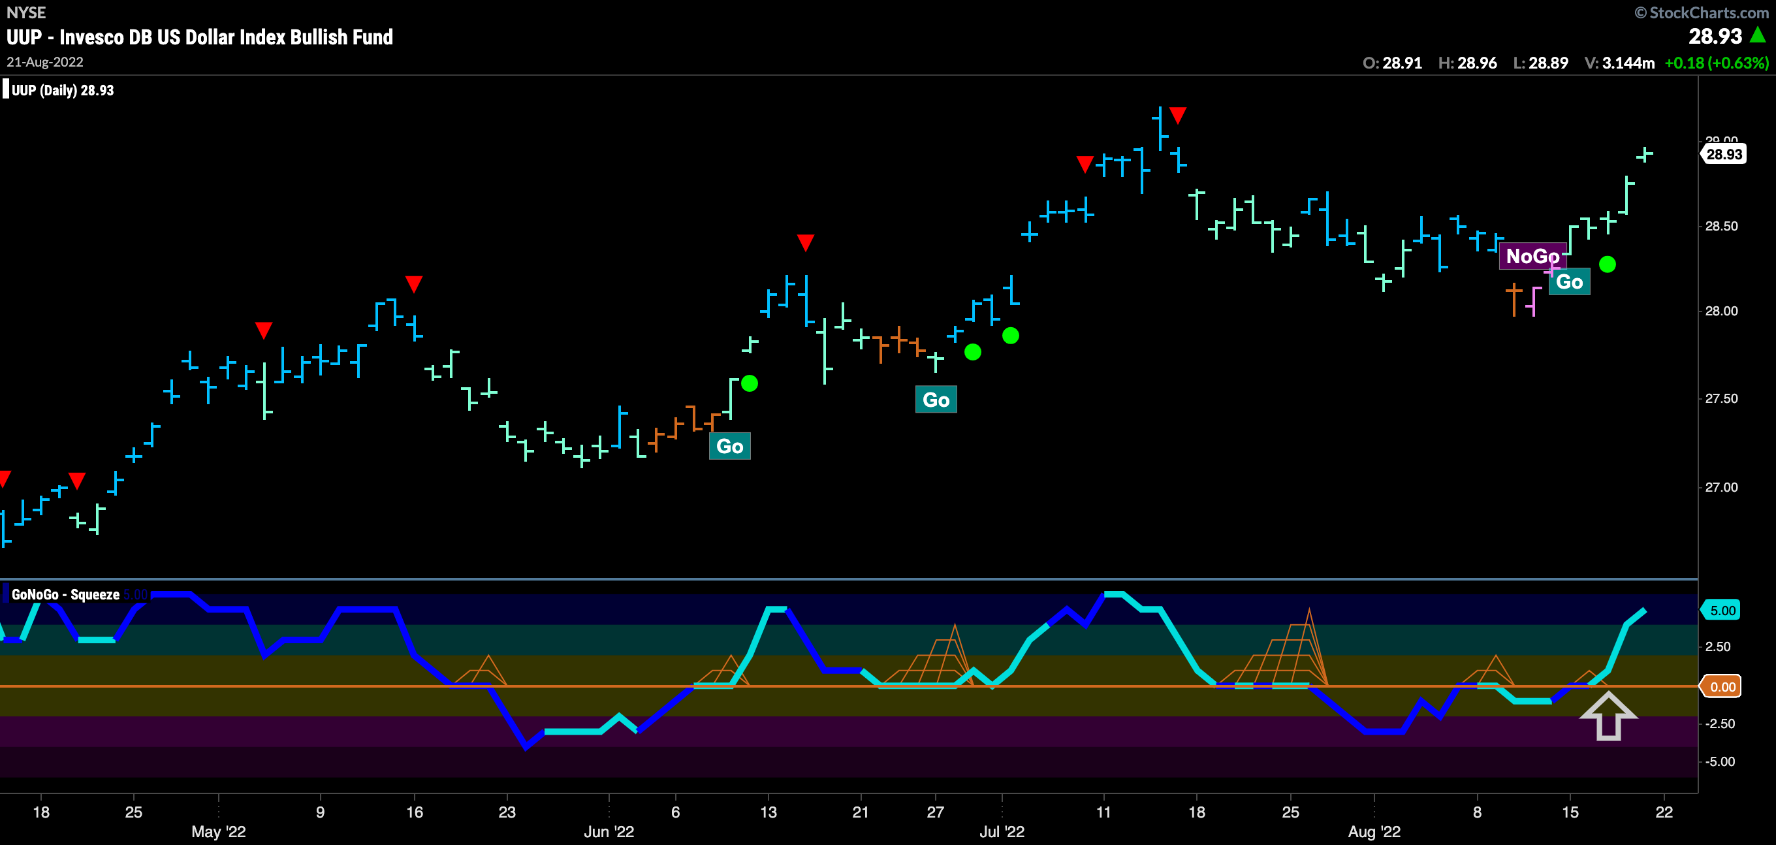Click the Aug '22 month label
1776x845 pixels.
click(x=1374, y=832)
